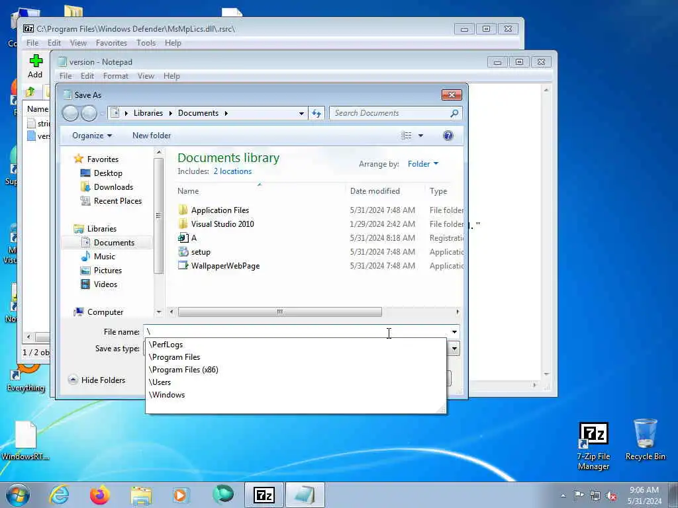The height and width of the screenshot is (508, 678).
Task: Select the setup application file
Action: [x=200, y=252]
